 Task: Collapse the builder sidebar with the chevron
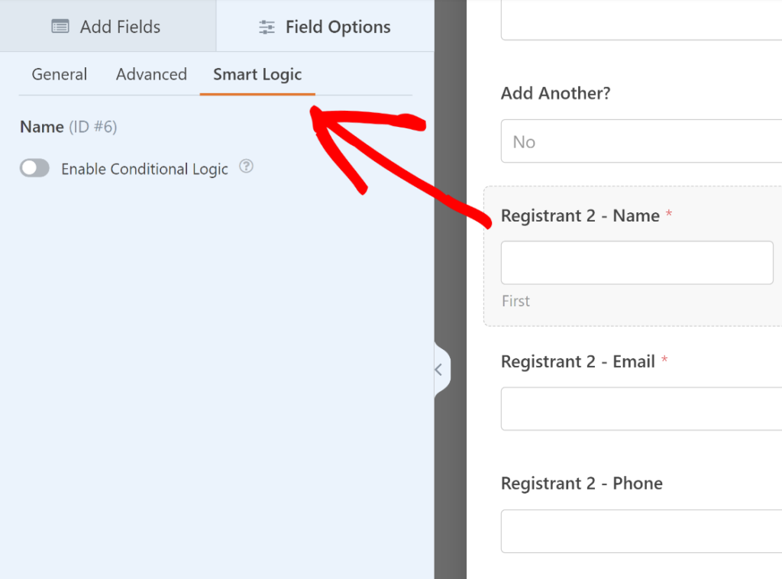coord(439,369)
